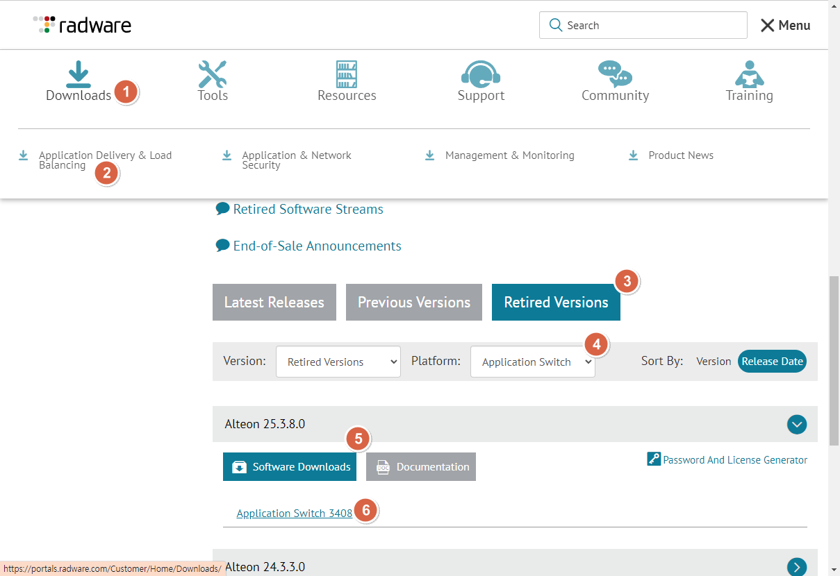The height and width of the screenshot is (576, 840).
Task: Click the Alteon 25.3.8.0 heading text
Action: [265, 424]
